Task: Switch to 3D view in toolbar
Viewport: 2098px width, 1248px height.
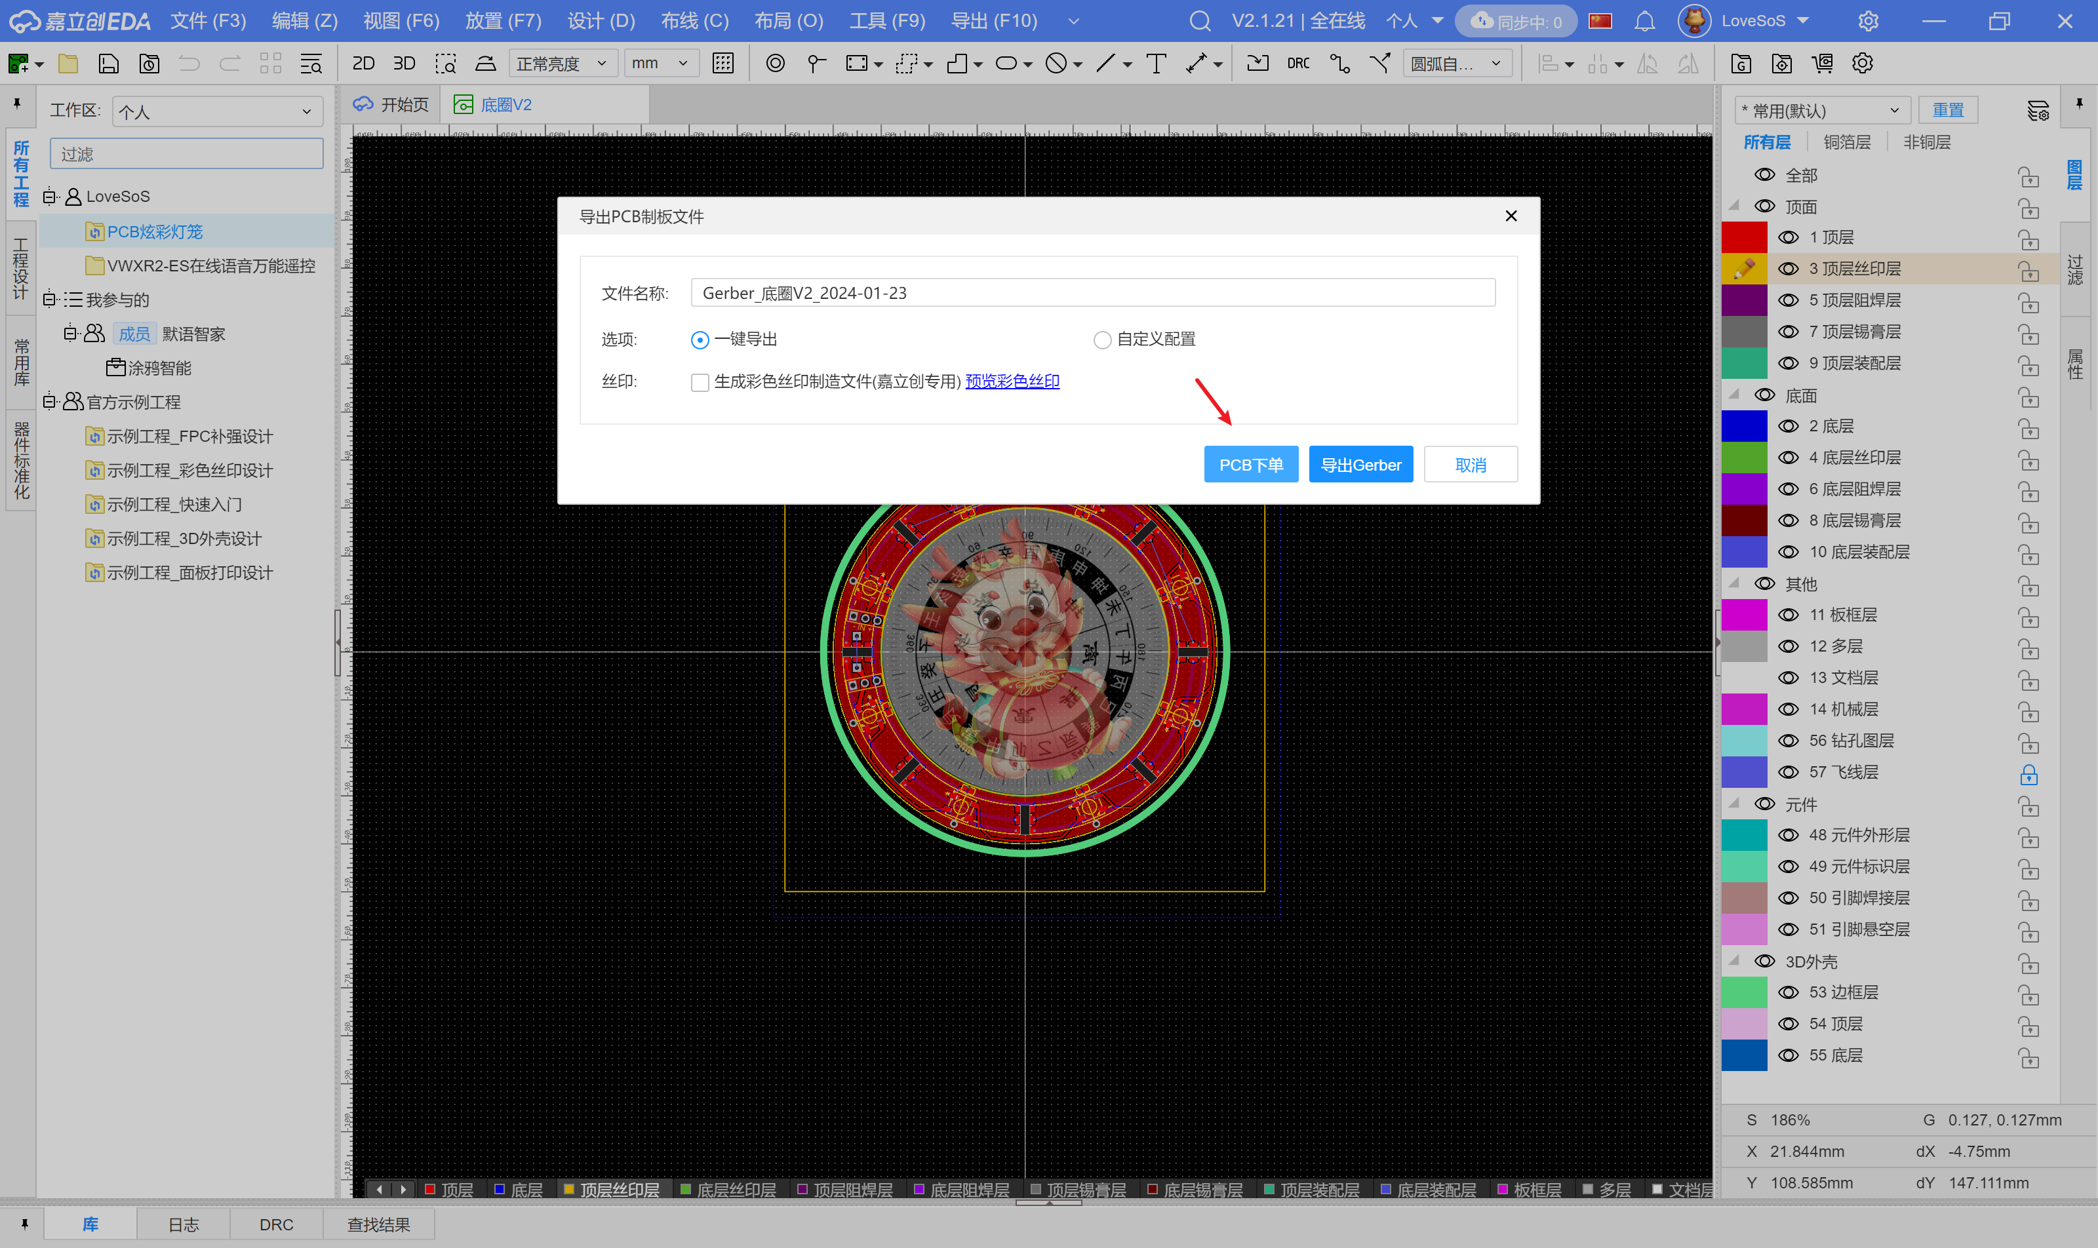Action: 404,63
